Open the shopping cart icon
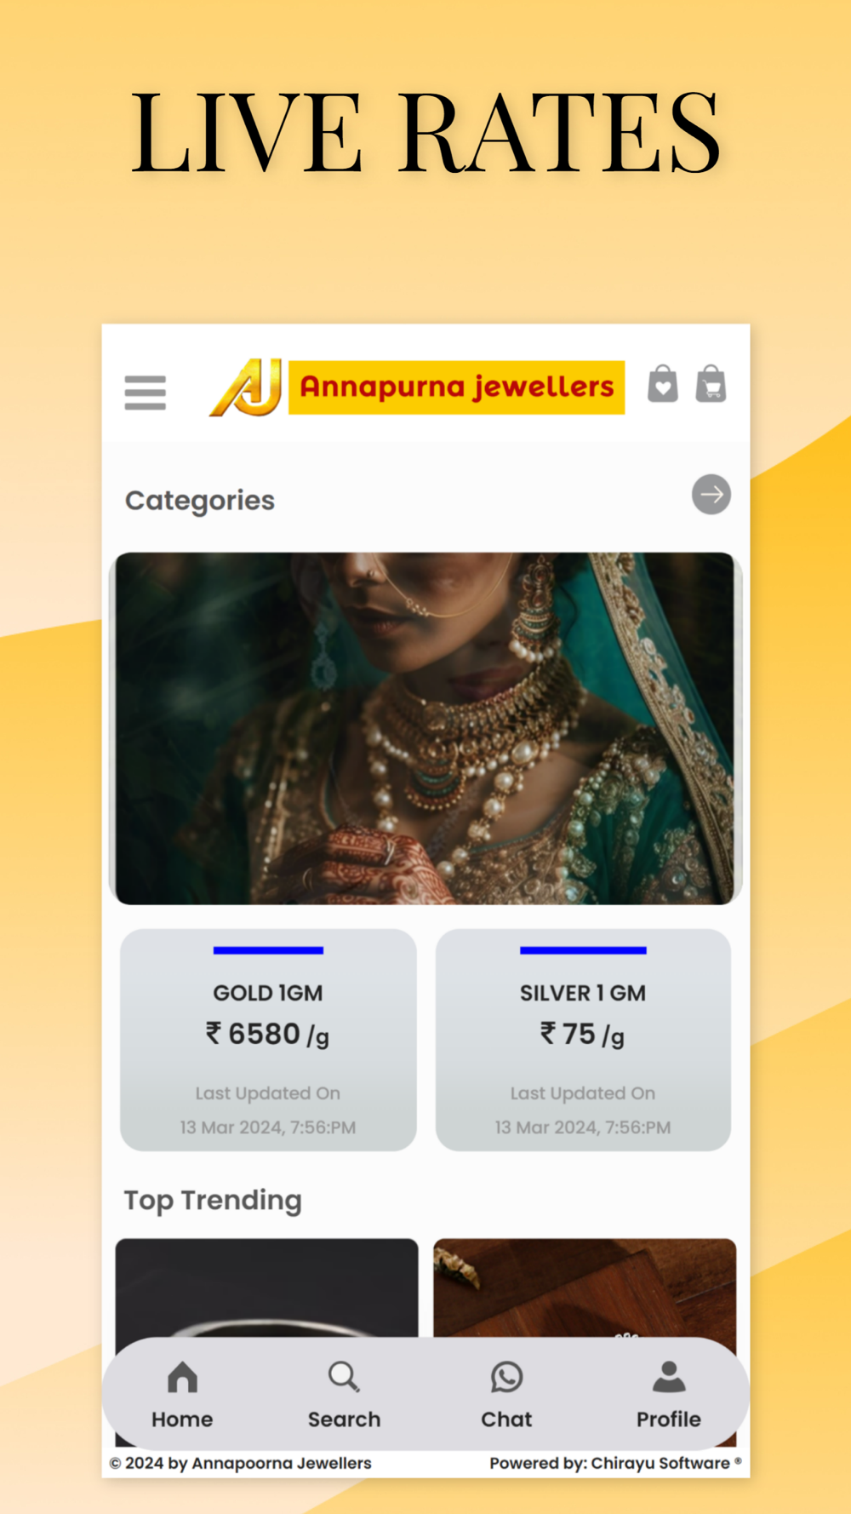This screenshot has height=1514, width=851. coord(711,384)
